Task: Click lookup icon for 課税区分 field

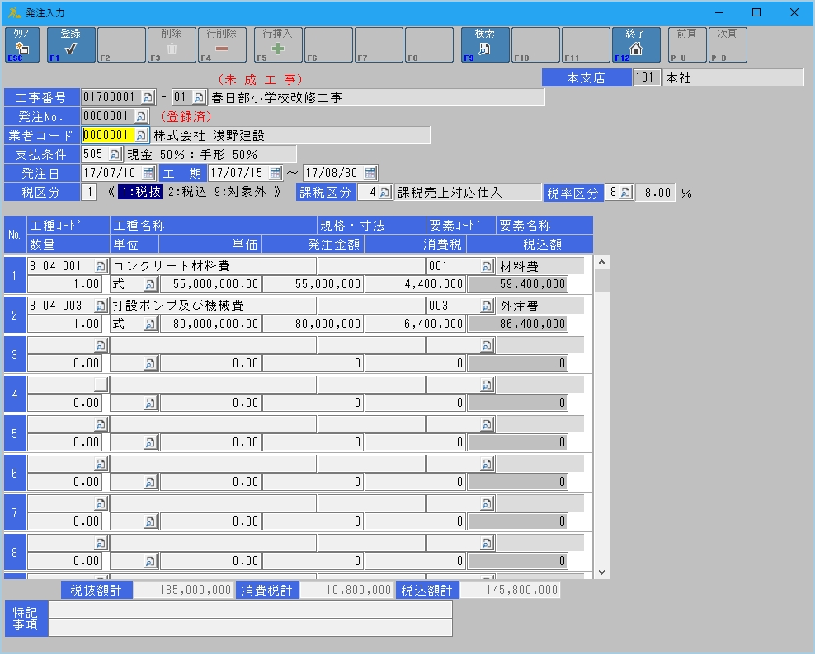Action: tap(384, 193)
